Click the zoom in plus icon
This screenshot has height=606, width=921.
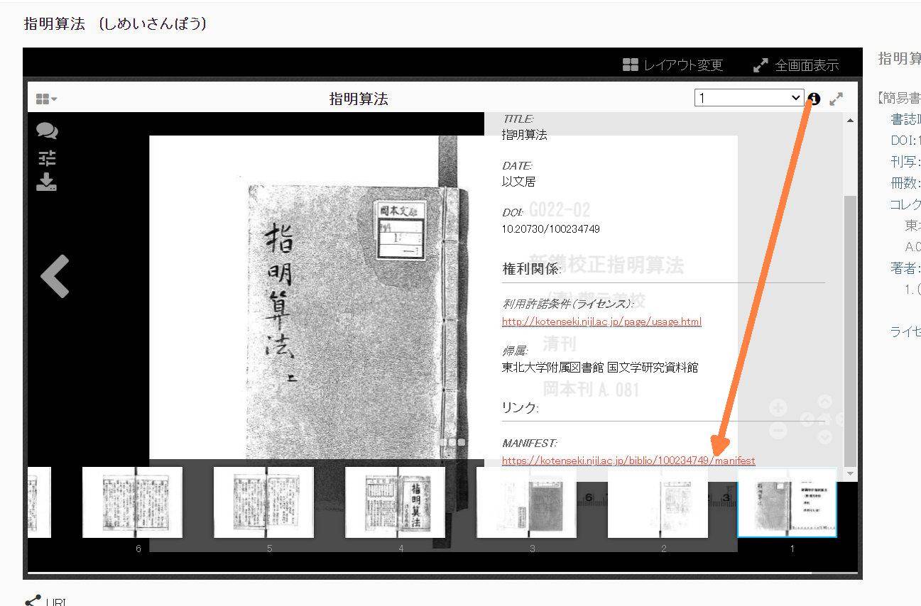[x=778, y=408]
